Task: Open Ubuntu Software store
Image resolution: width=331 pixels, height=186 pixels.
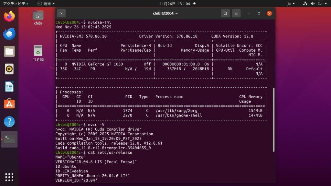Action: click(9, 104)
